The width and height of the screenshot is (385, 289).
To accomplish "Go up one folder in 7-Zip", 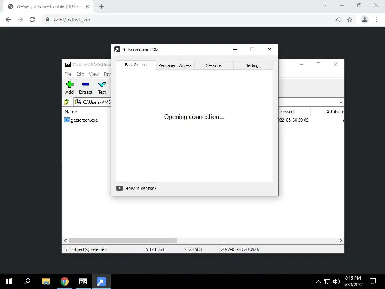I will tap(67, 102).
